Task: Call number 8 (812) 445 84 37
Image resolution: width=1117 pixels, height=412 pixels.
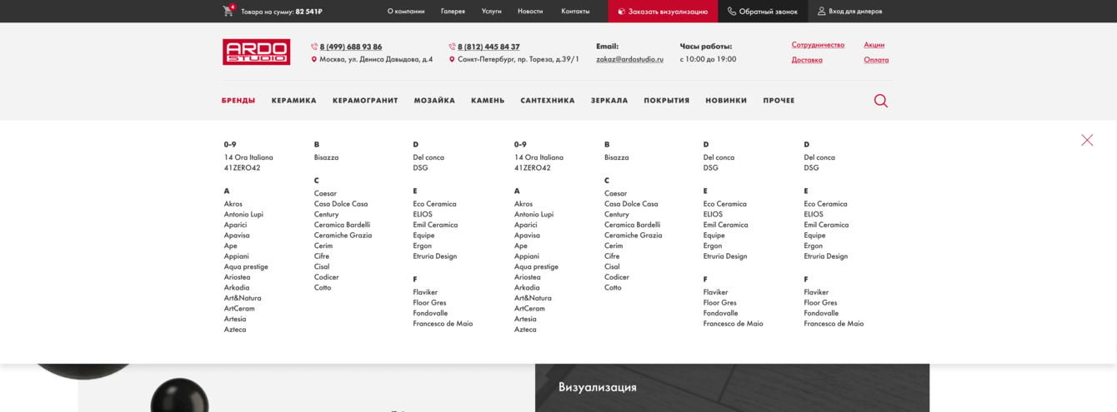Action: (488, 47)
